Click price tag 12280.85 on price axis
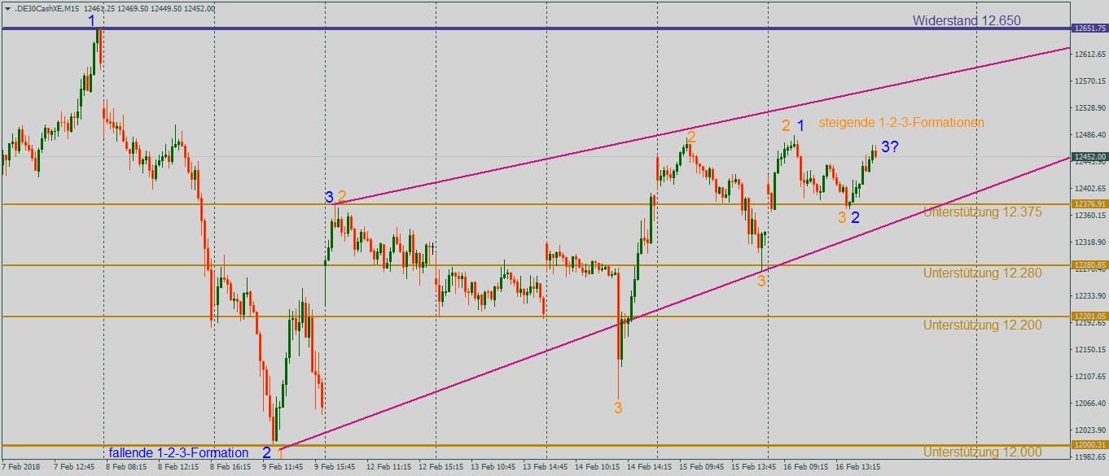 1090,265
